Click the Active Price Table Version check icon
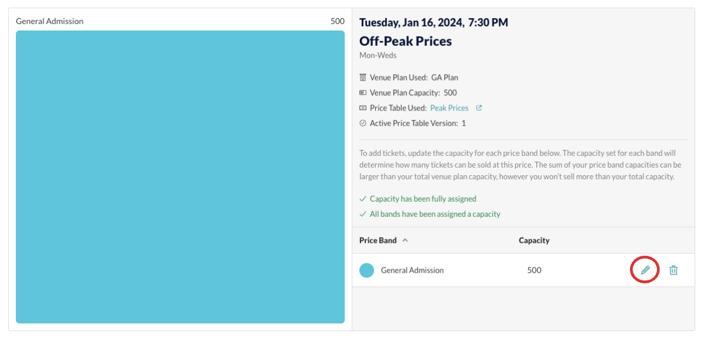This screenshot has width=707, height=341. coord(363,123)
